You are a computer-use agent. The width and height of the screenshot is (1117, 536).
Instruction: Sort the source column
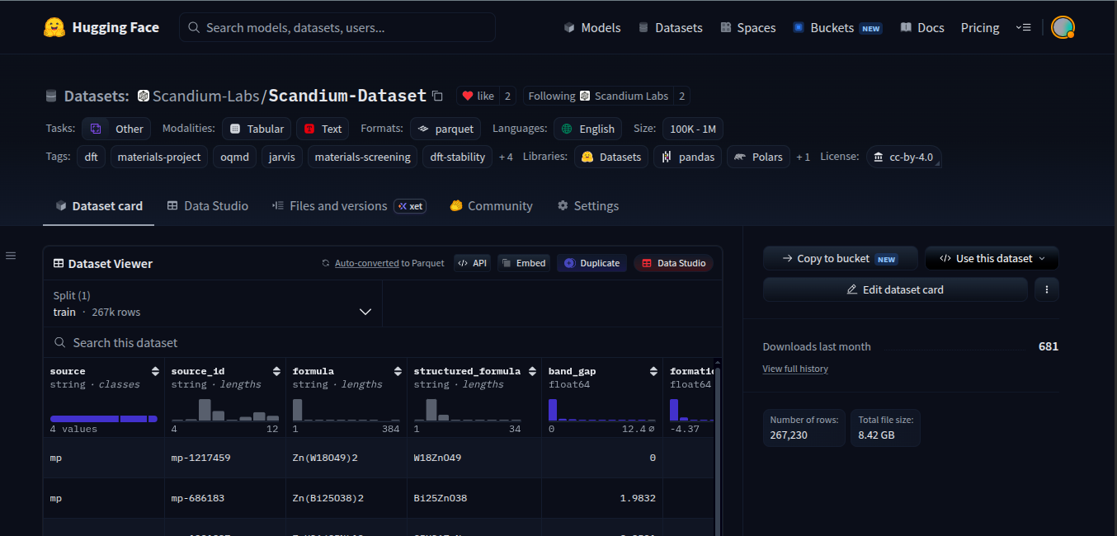(155, 371)
